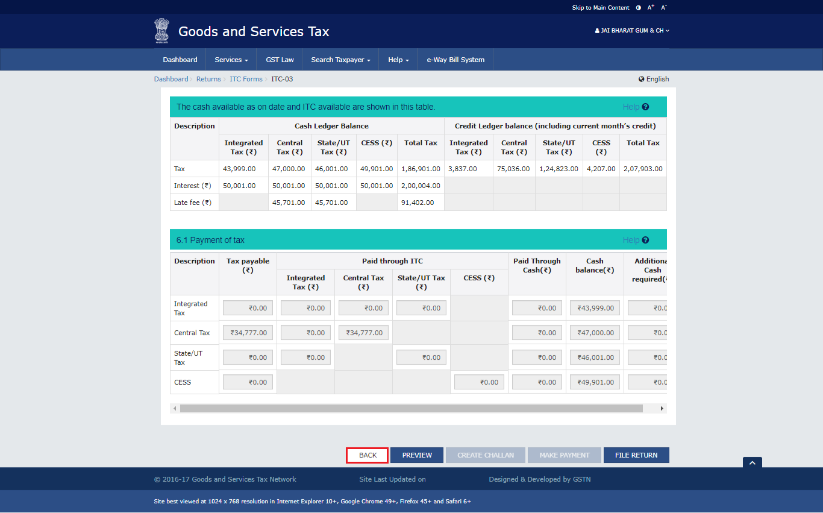The height and width of the screenshot is (513, 823).
Task: Open JAI BHARAT GUM & CH user dropdown
Action: (x=632, y=31)
